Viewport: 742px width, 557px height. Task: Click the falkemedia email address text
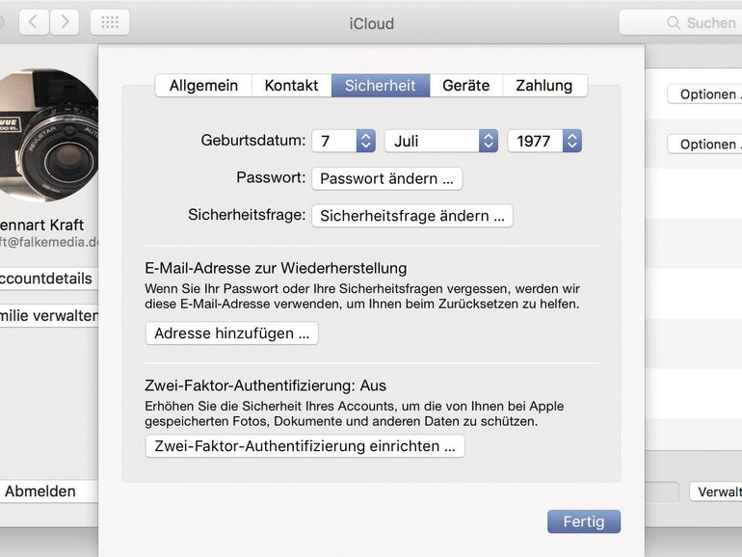tap(49, 242)
